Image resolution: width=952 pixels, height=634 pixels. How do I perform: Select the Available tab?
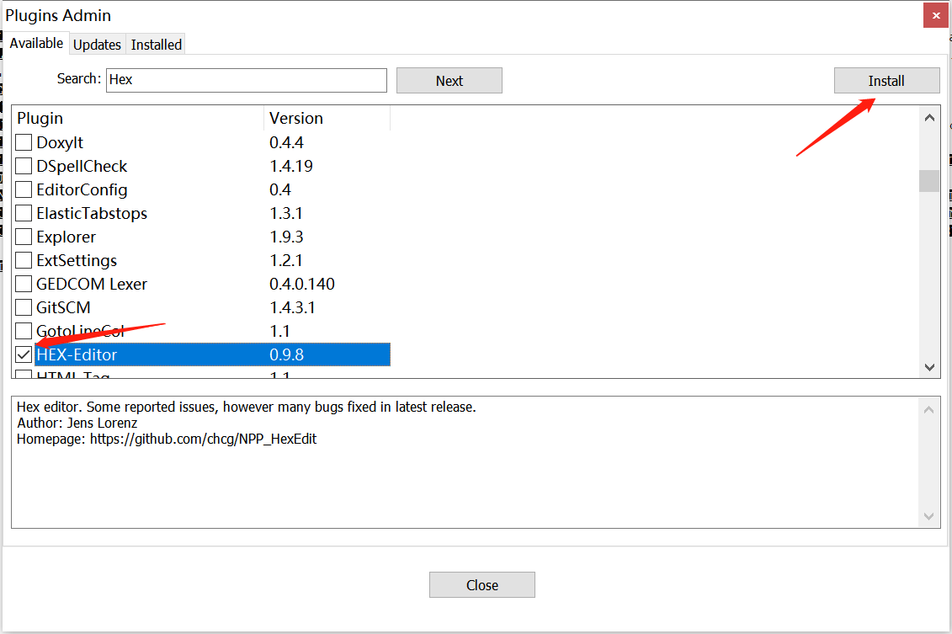coord(37,43)
